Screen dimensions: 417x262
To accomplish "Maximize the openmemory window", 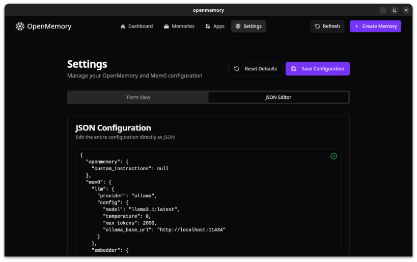I will 395,10.
